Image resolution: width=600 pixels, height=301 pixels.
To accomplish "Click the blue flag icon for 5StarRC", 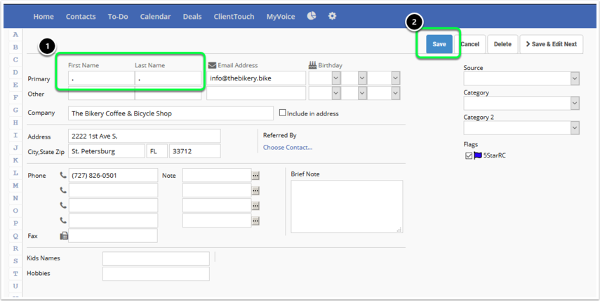I will pos(478,155).
